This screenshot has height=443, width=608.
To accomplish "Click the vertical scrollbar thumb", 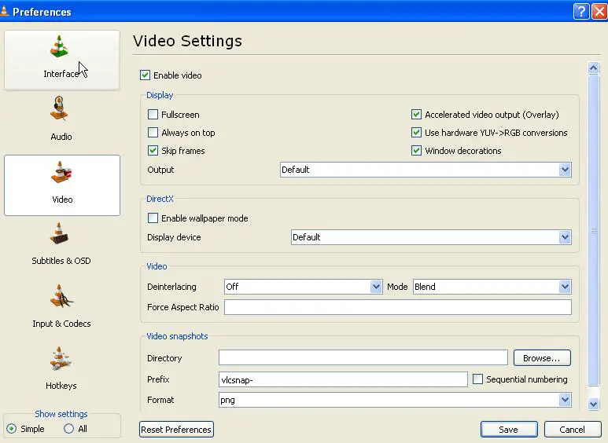I will tap(593, 230).
